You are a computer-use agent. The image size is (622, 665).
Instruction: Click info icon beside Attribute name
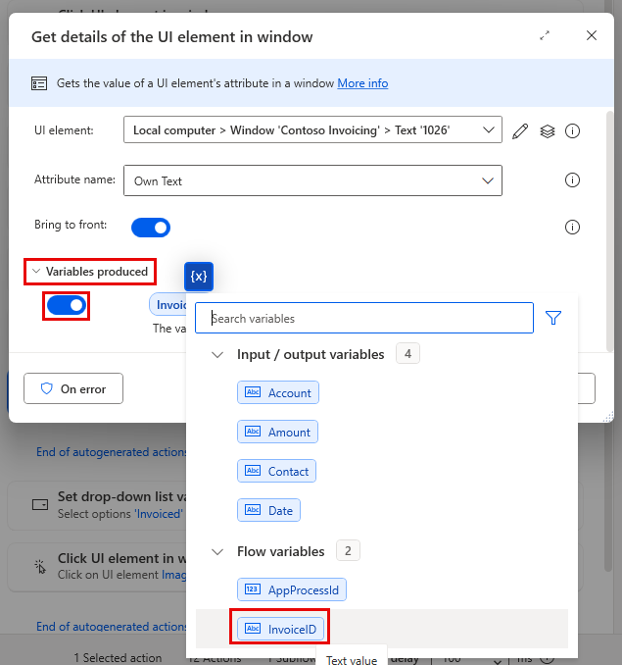[572, 180]
